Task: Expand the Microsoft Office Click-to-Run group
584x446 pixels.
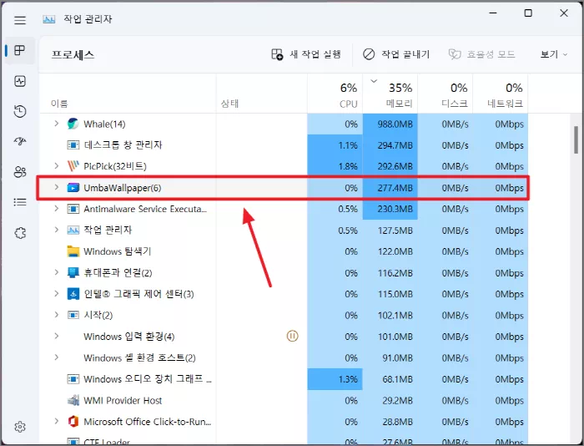Action: point(56,421)
